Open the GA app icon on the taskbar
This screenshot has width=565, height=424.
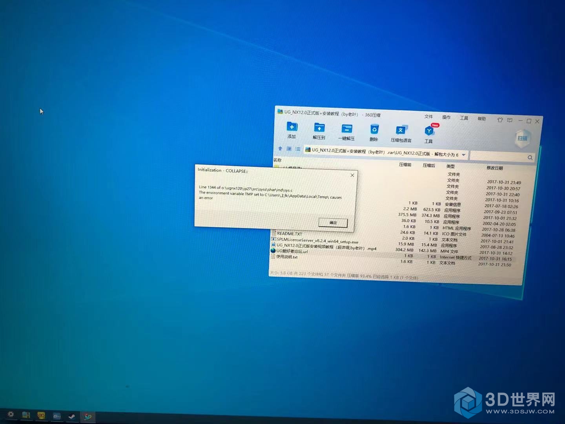click(57, 416)
